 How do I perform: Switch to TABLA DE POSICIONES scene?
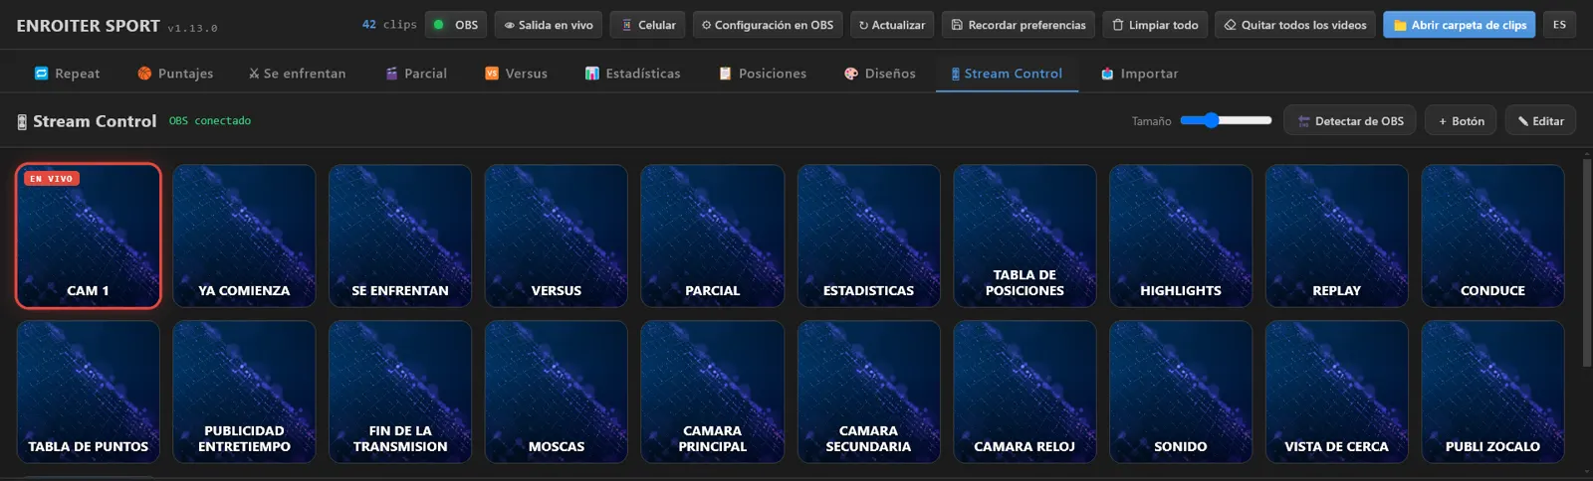[x=1024, y=237]
